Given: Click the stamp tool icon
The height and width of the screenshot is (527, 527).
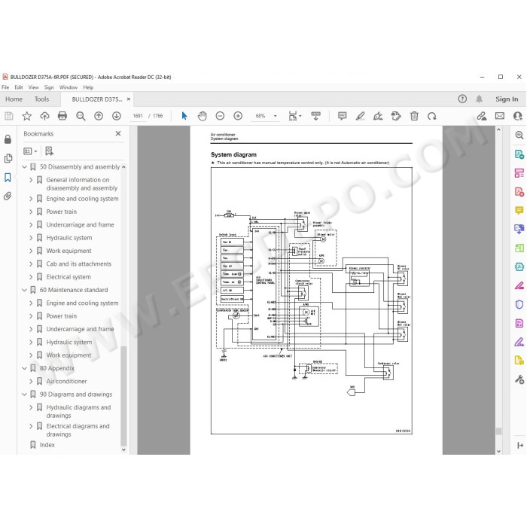Looking at the screenshot, I should (x=396, y=116).
